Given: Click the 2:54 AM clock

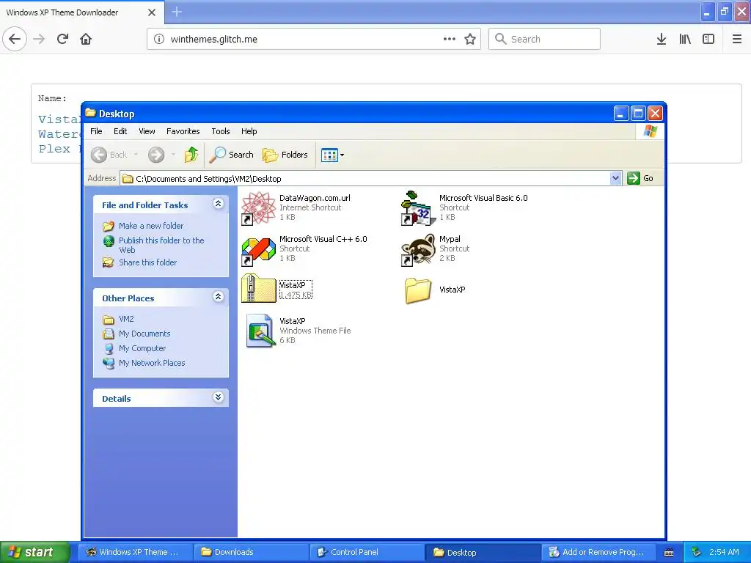Looking at the screenshot, I should 724,552.
